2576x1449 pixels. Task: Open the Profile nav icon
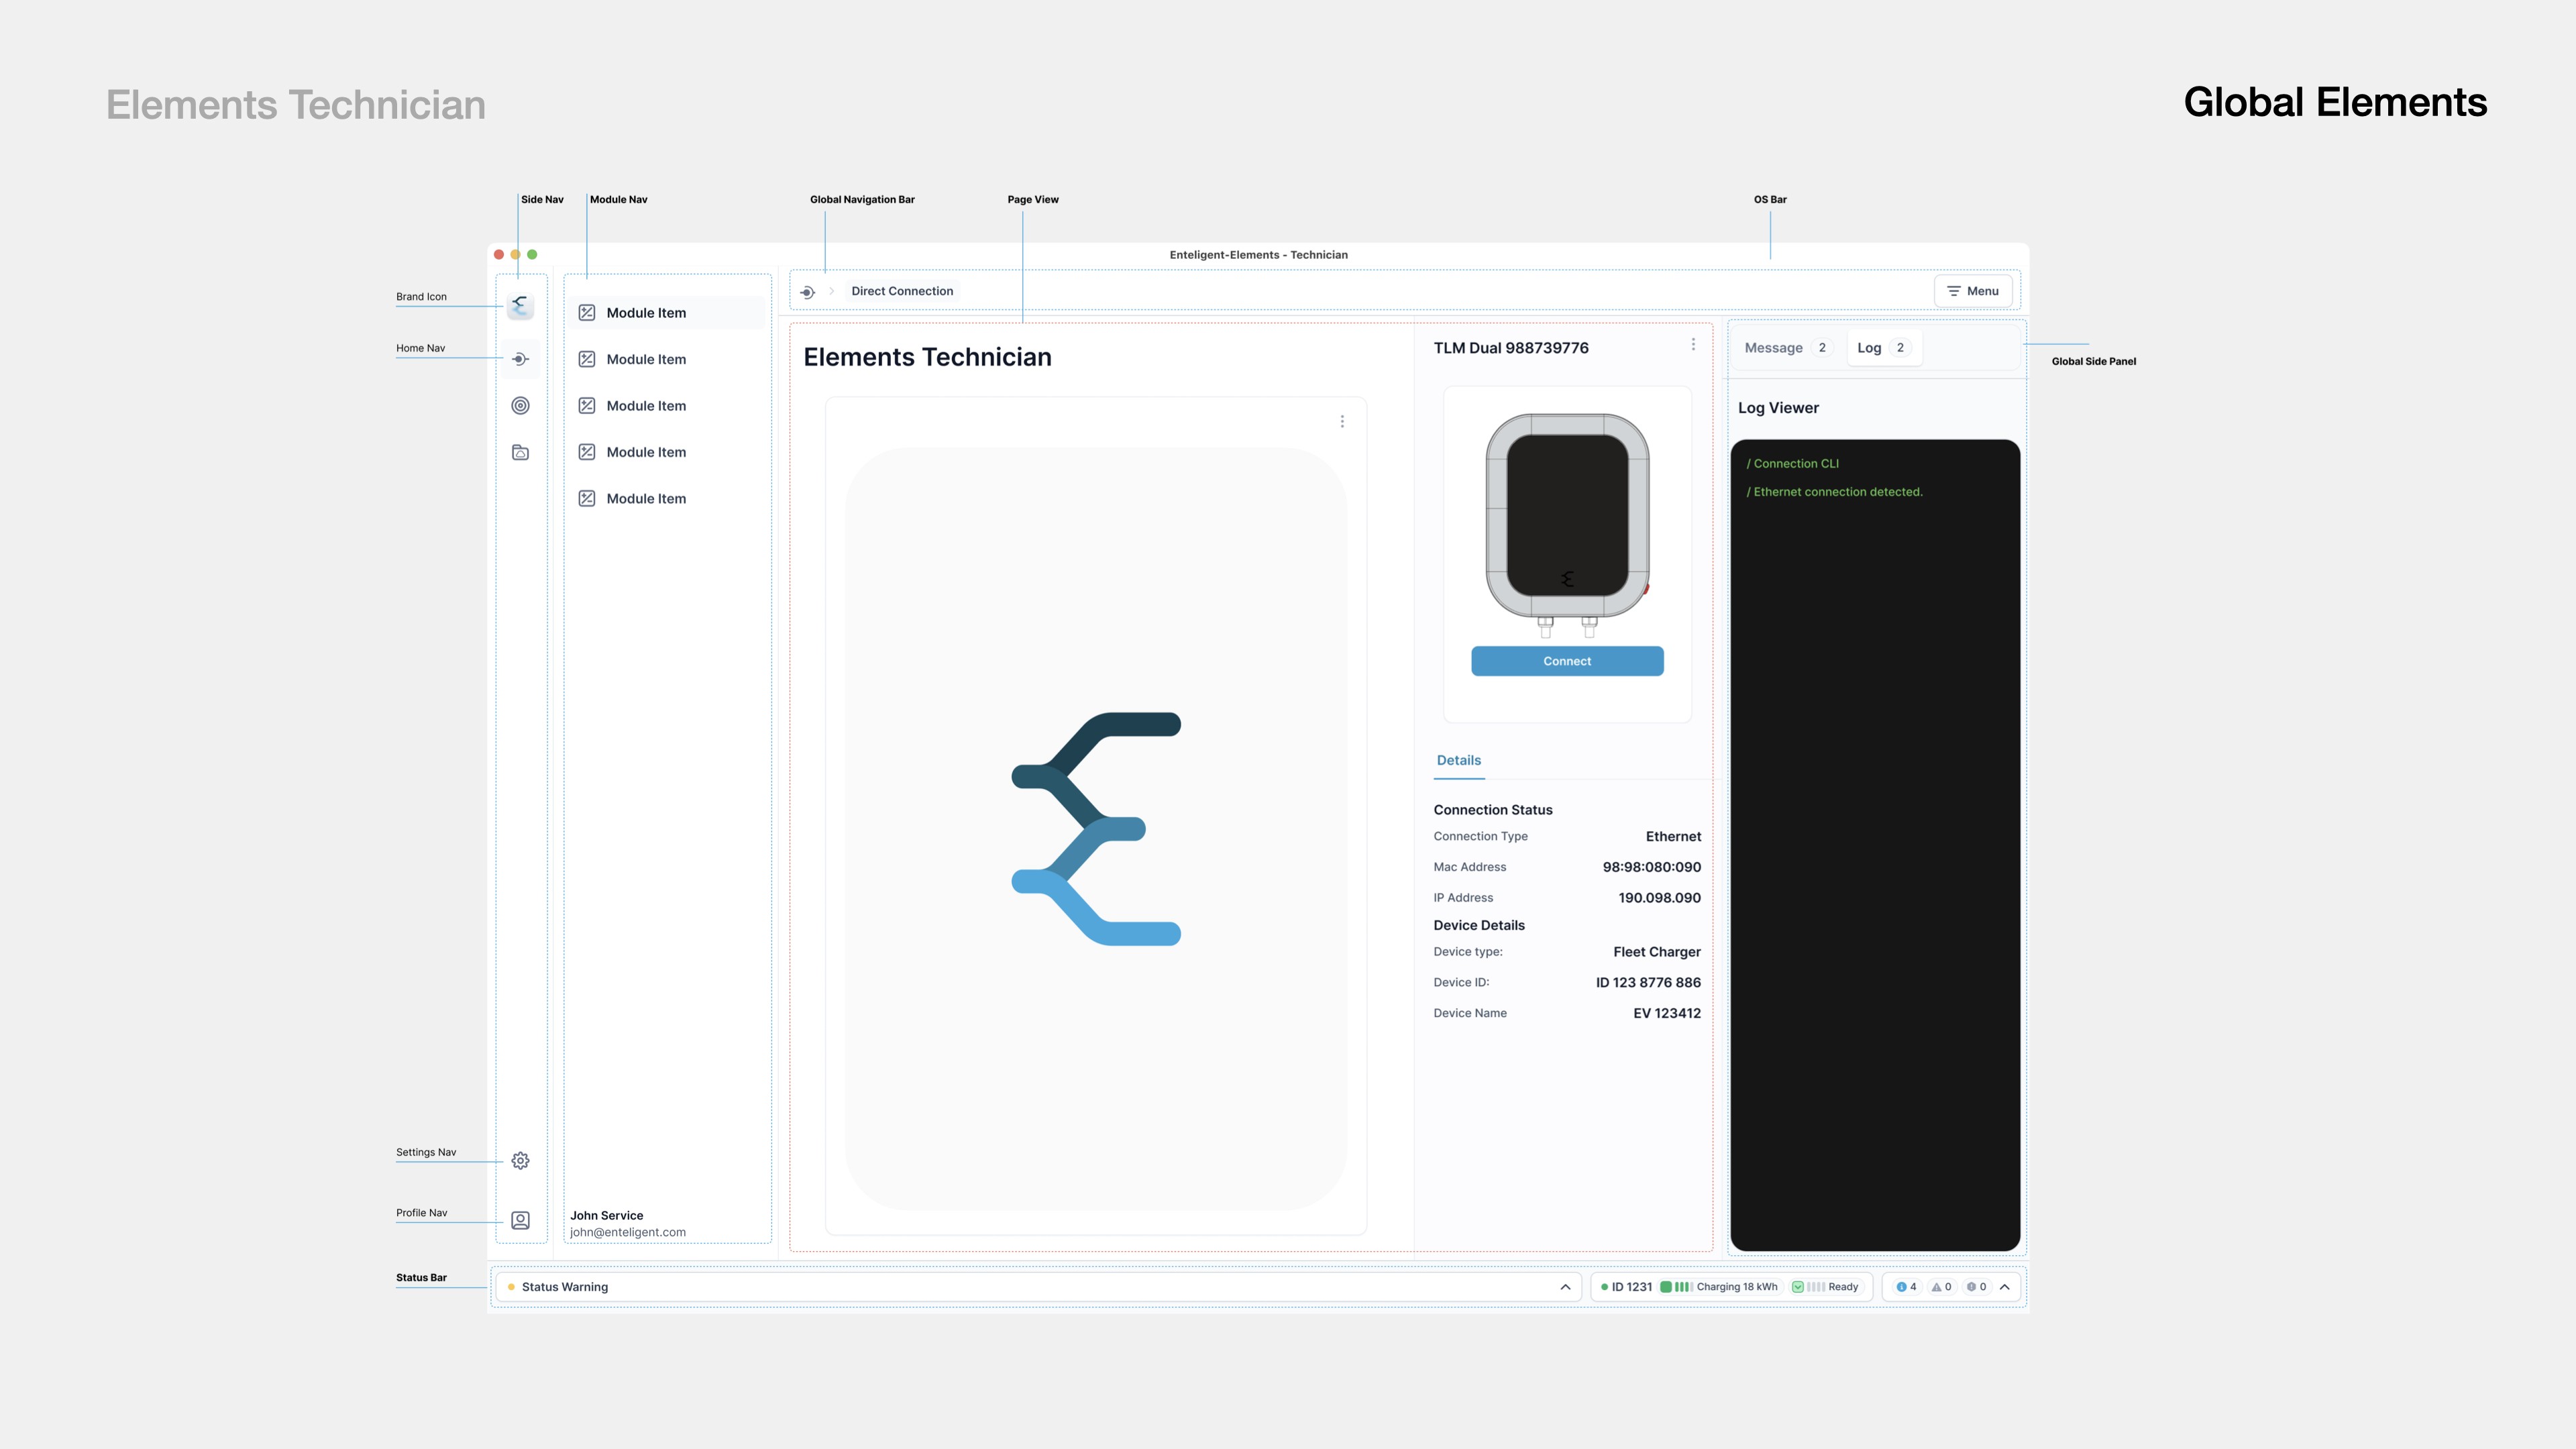[520, 1220]
